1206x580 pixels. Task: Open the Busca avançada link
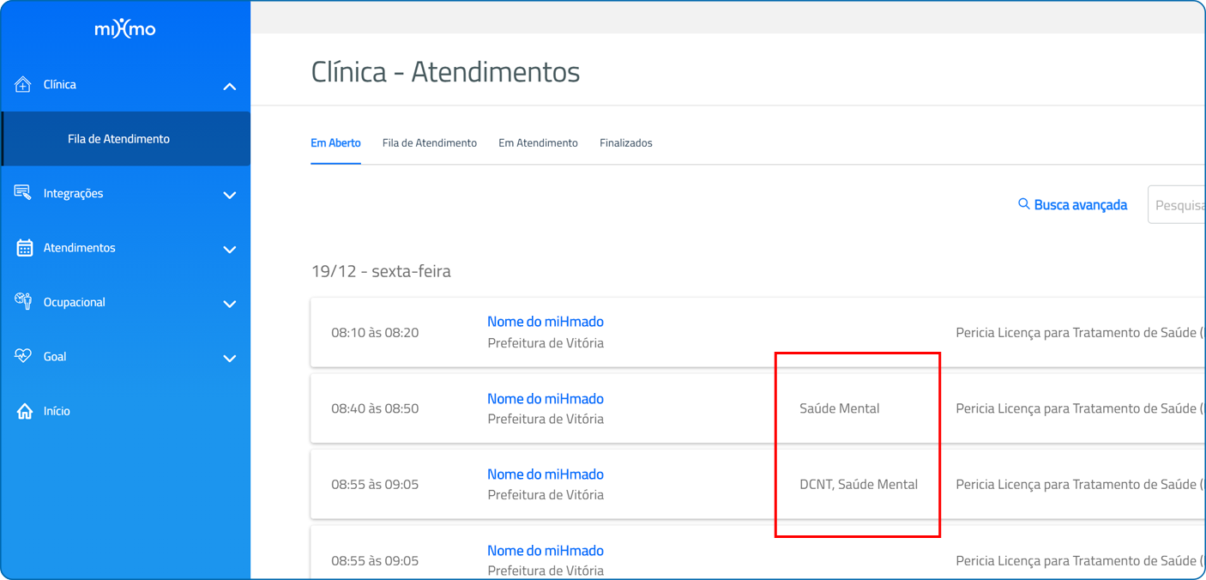coord(1080,205)
